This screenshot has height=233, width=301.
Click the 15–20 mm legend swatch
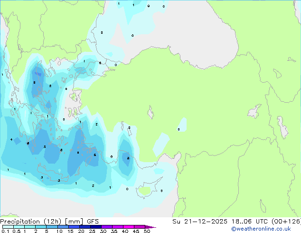pos(74,227)
